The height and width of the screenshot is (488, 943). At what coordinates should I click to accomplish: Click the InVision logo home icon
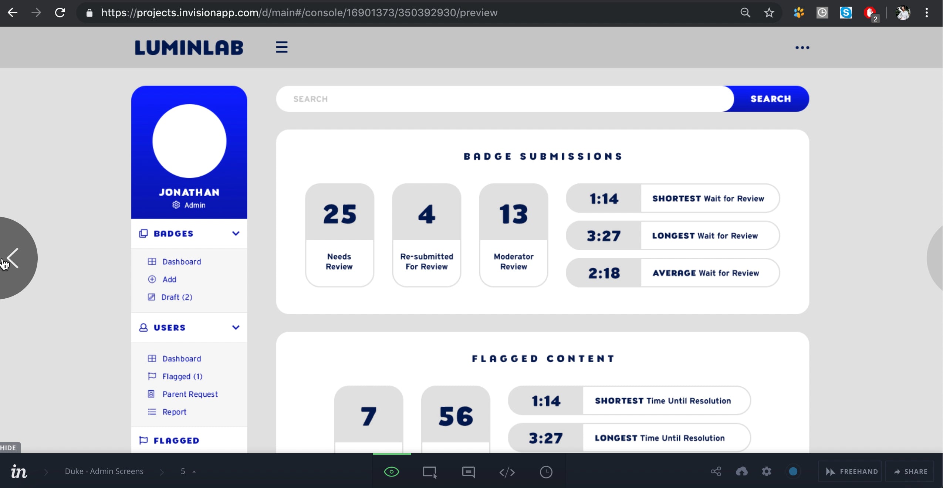tap(18, 471)
